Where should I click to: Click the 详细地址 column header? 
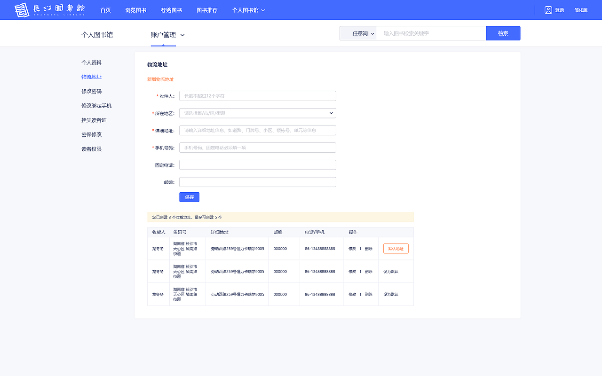pos(220,232)
